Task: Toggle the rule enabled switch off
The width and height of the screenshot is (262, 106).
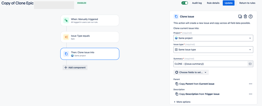Action: (185, 3)
